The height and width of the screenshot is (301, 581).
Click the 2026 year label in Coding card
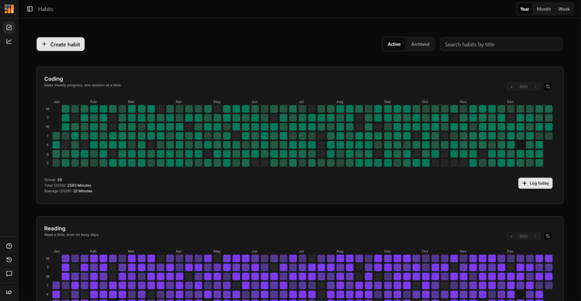[x=523, y=87]
